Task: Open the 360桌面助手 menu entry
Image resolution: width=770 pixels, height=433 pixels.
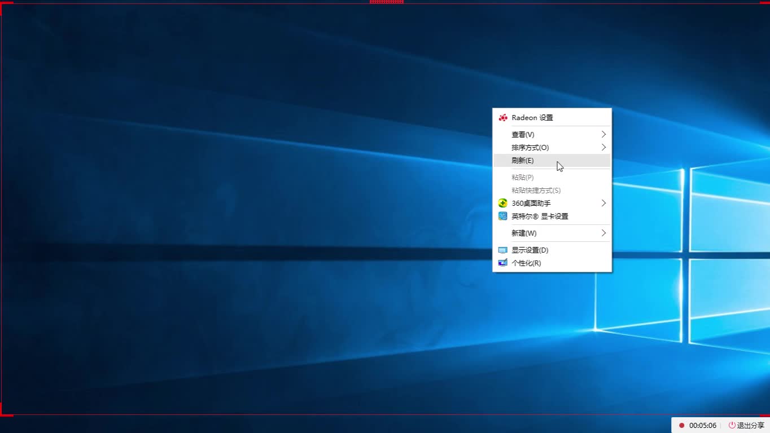Action: (552, 204)
